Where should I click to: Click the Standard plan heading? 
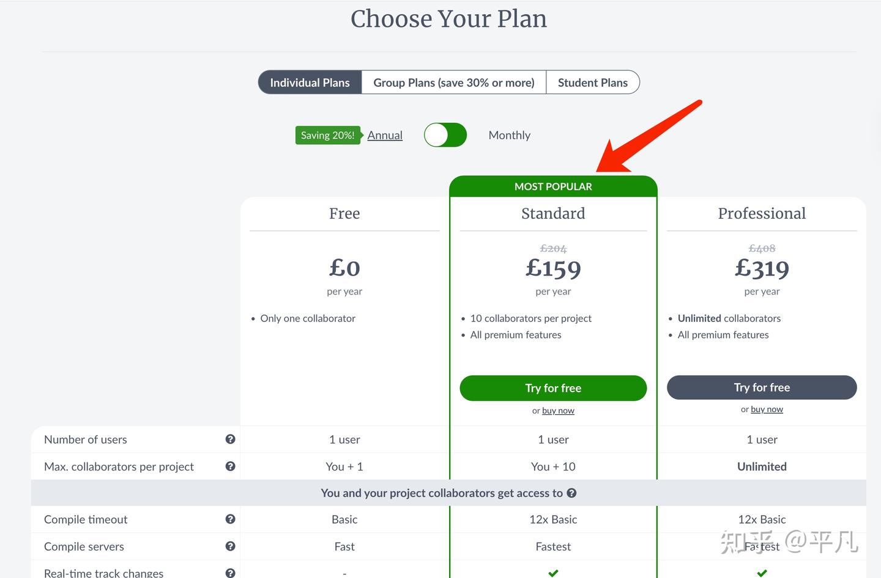(553, 213)
